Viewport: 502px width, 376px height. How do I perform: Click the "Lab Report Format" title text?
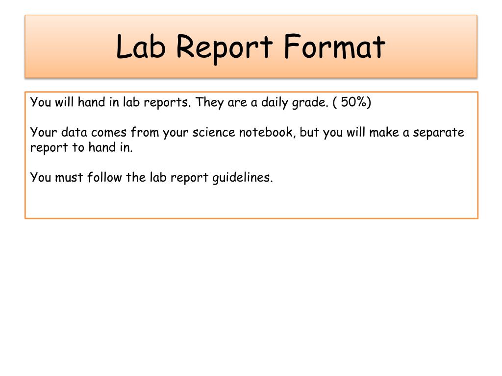(251, 47)
